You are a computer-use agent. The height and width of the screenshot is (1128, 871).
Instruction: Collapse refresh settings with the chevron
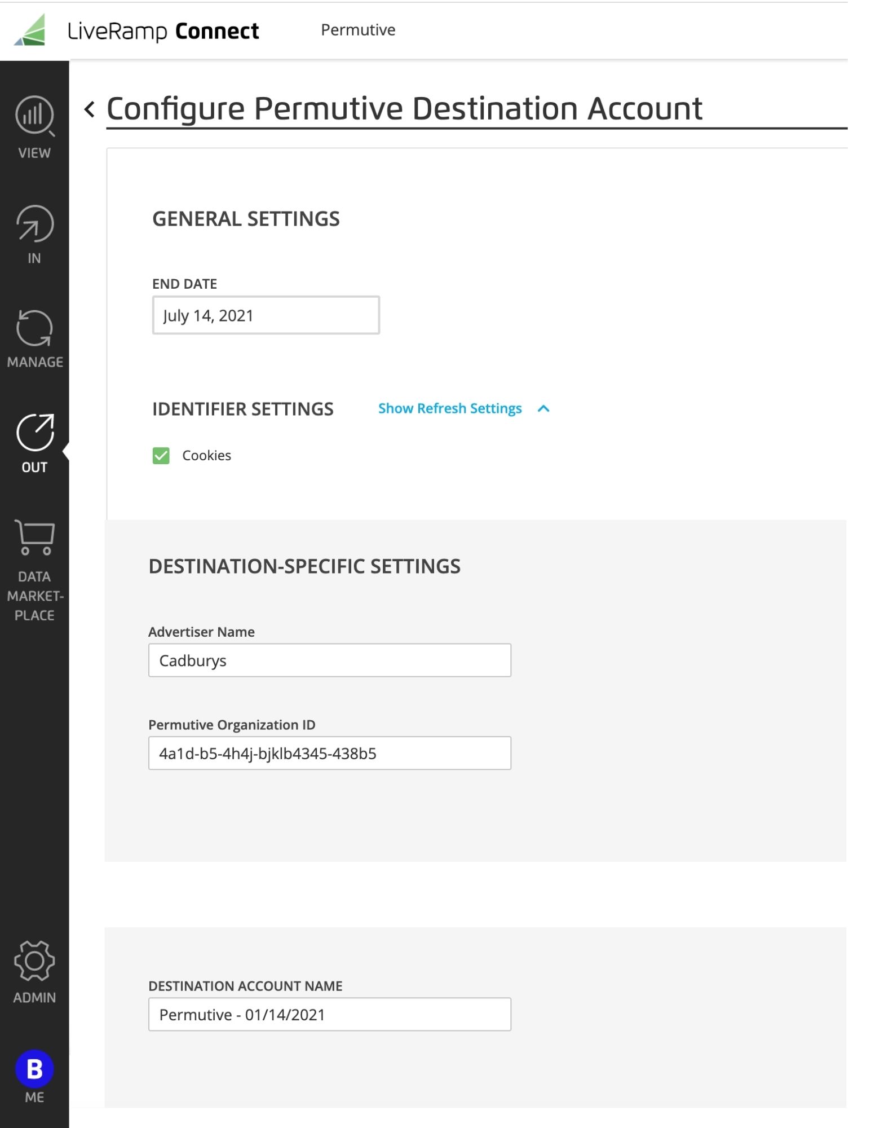click(543, 408)
